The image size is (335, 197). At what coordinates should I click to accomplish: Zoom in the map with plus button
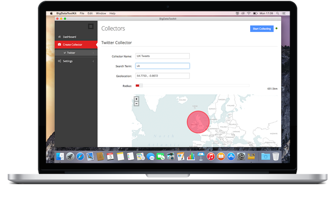pyautogui.click(x=136, y=99)
